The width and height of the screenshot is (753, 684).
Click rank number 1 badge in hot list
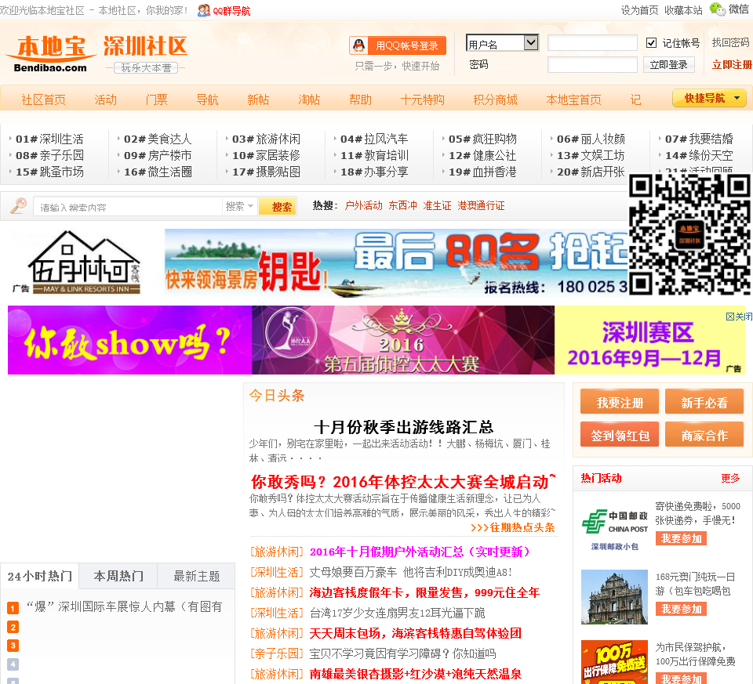(13, 608)
